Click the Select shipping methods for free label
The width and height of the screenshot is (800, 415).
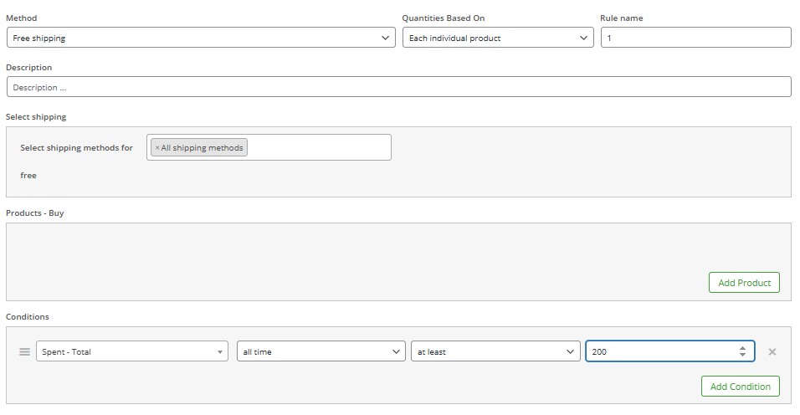pos(76,161)
